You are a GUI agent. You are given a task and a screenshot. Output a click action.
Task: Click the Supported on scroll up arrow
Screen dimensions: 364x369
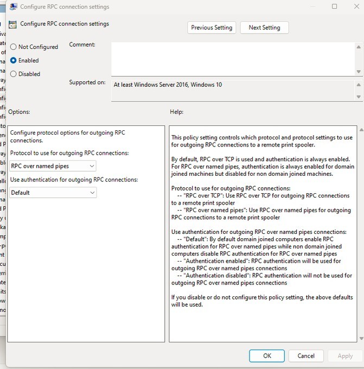(359, 85)
